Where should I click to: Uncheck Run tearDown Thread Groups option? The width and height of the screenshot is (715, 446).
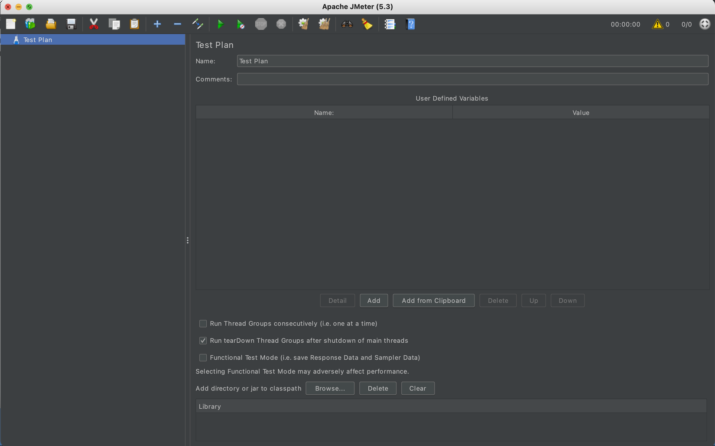tap(203, 341)
